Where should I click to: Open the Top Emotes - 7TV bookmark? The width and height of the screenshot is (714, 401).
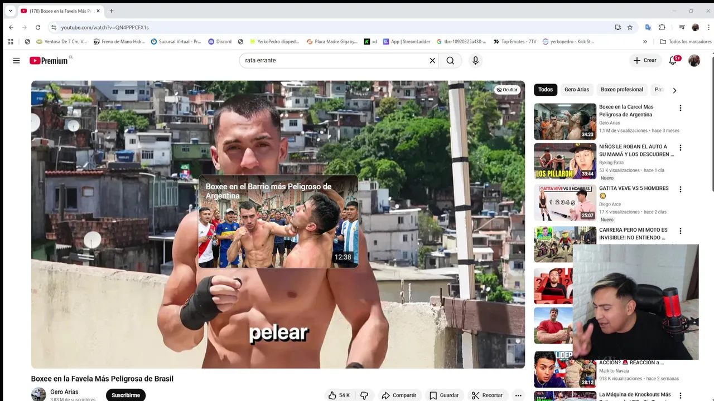pos(514,41)
